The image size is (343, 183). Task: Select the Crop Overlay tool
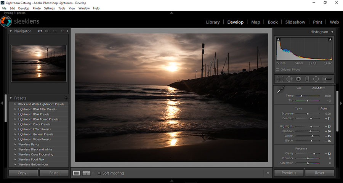click(x=280, y=79)
